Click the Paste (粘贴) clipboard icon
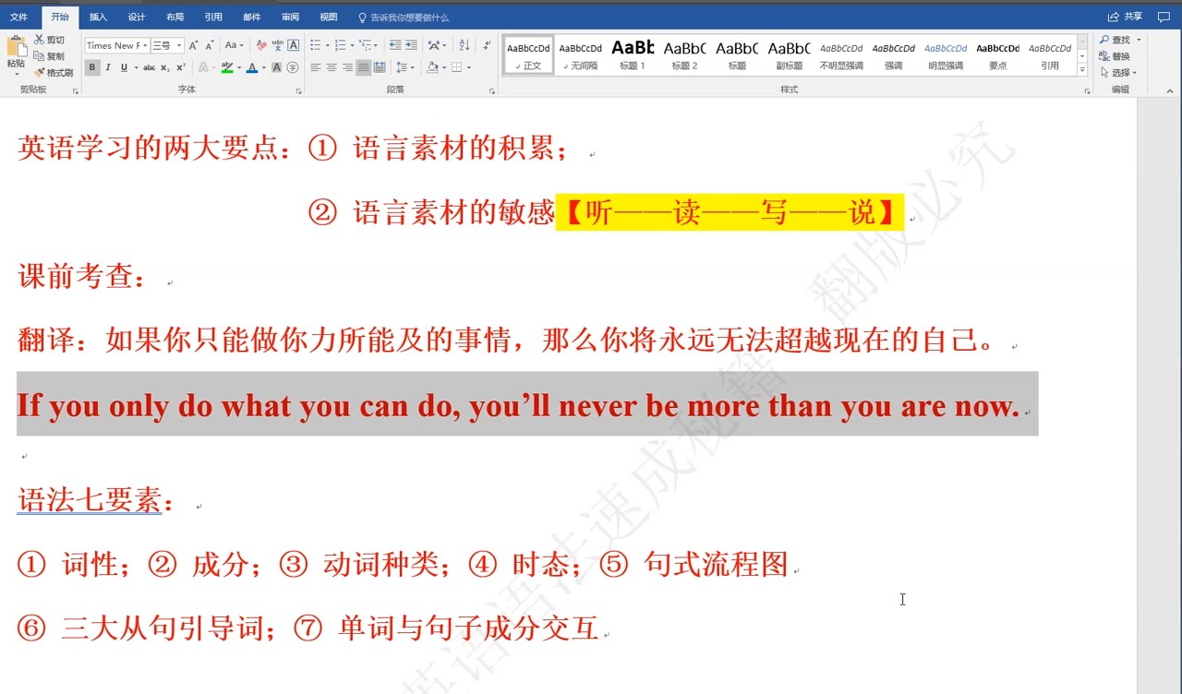The height and width of the screenshot is (694, 1182). (x=16, y=46)
